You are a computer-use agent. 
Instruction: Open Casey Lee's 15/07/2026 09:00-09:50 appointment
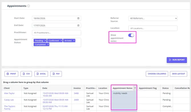point(56,101)
